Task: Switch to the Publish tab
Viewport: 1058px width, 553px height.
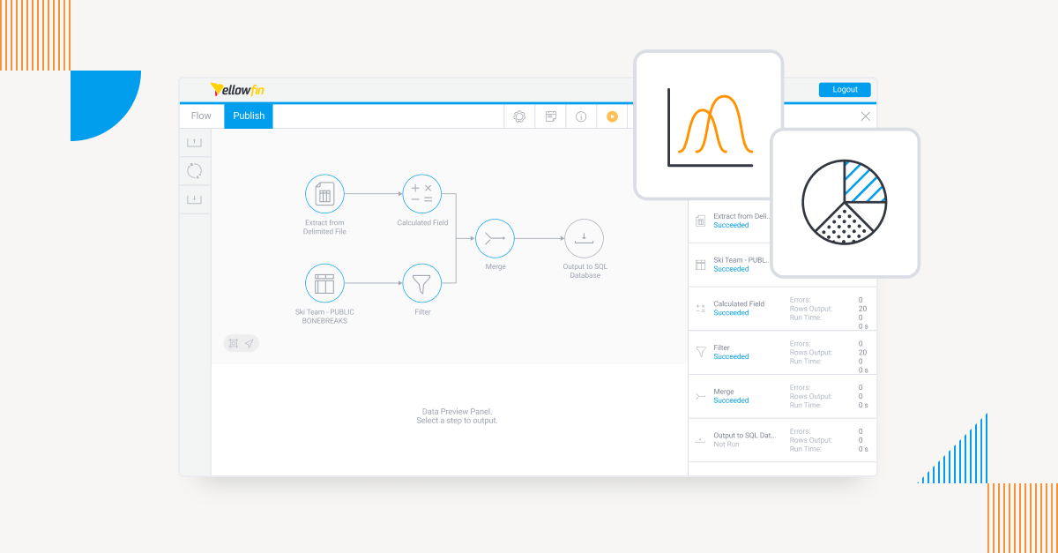Action: pos(249,116)
